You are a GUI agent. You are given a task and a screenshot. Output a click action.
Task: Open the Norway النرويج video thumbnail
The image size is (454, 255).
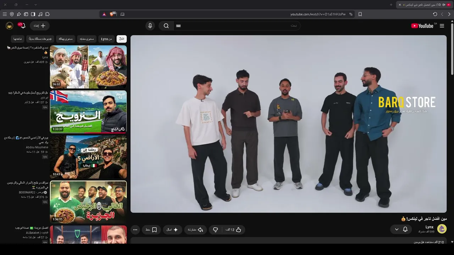pyautogui.click(x=88, y=112)
